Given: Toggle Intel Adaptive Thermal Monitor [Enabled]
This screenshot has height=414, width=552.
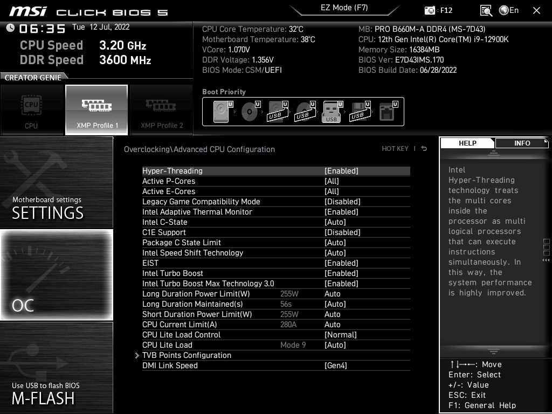Looking at the screenshot, I should [341, 211].
